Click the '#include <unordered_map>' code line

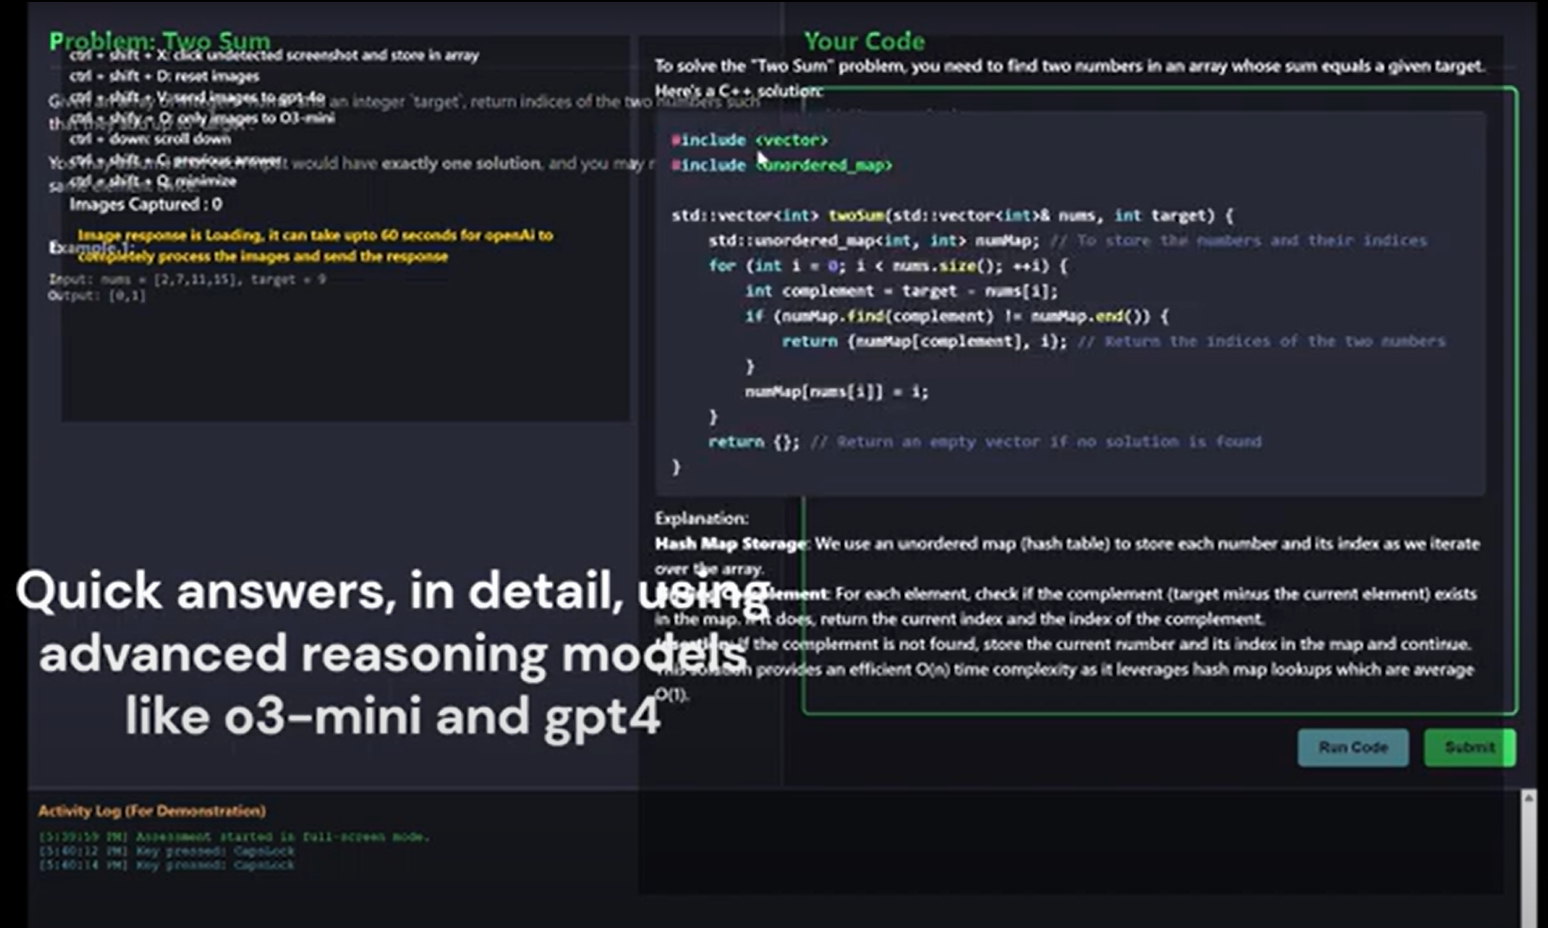pyautogui.click(x=782, y=166)
